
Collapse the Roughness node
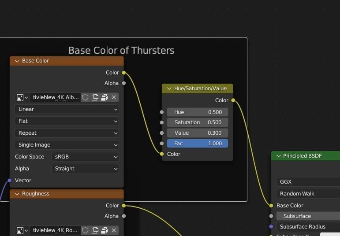[x=17, y=194]
